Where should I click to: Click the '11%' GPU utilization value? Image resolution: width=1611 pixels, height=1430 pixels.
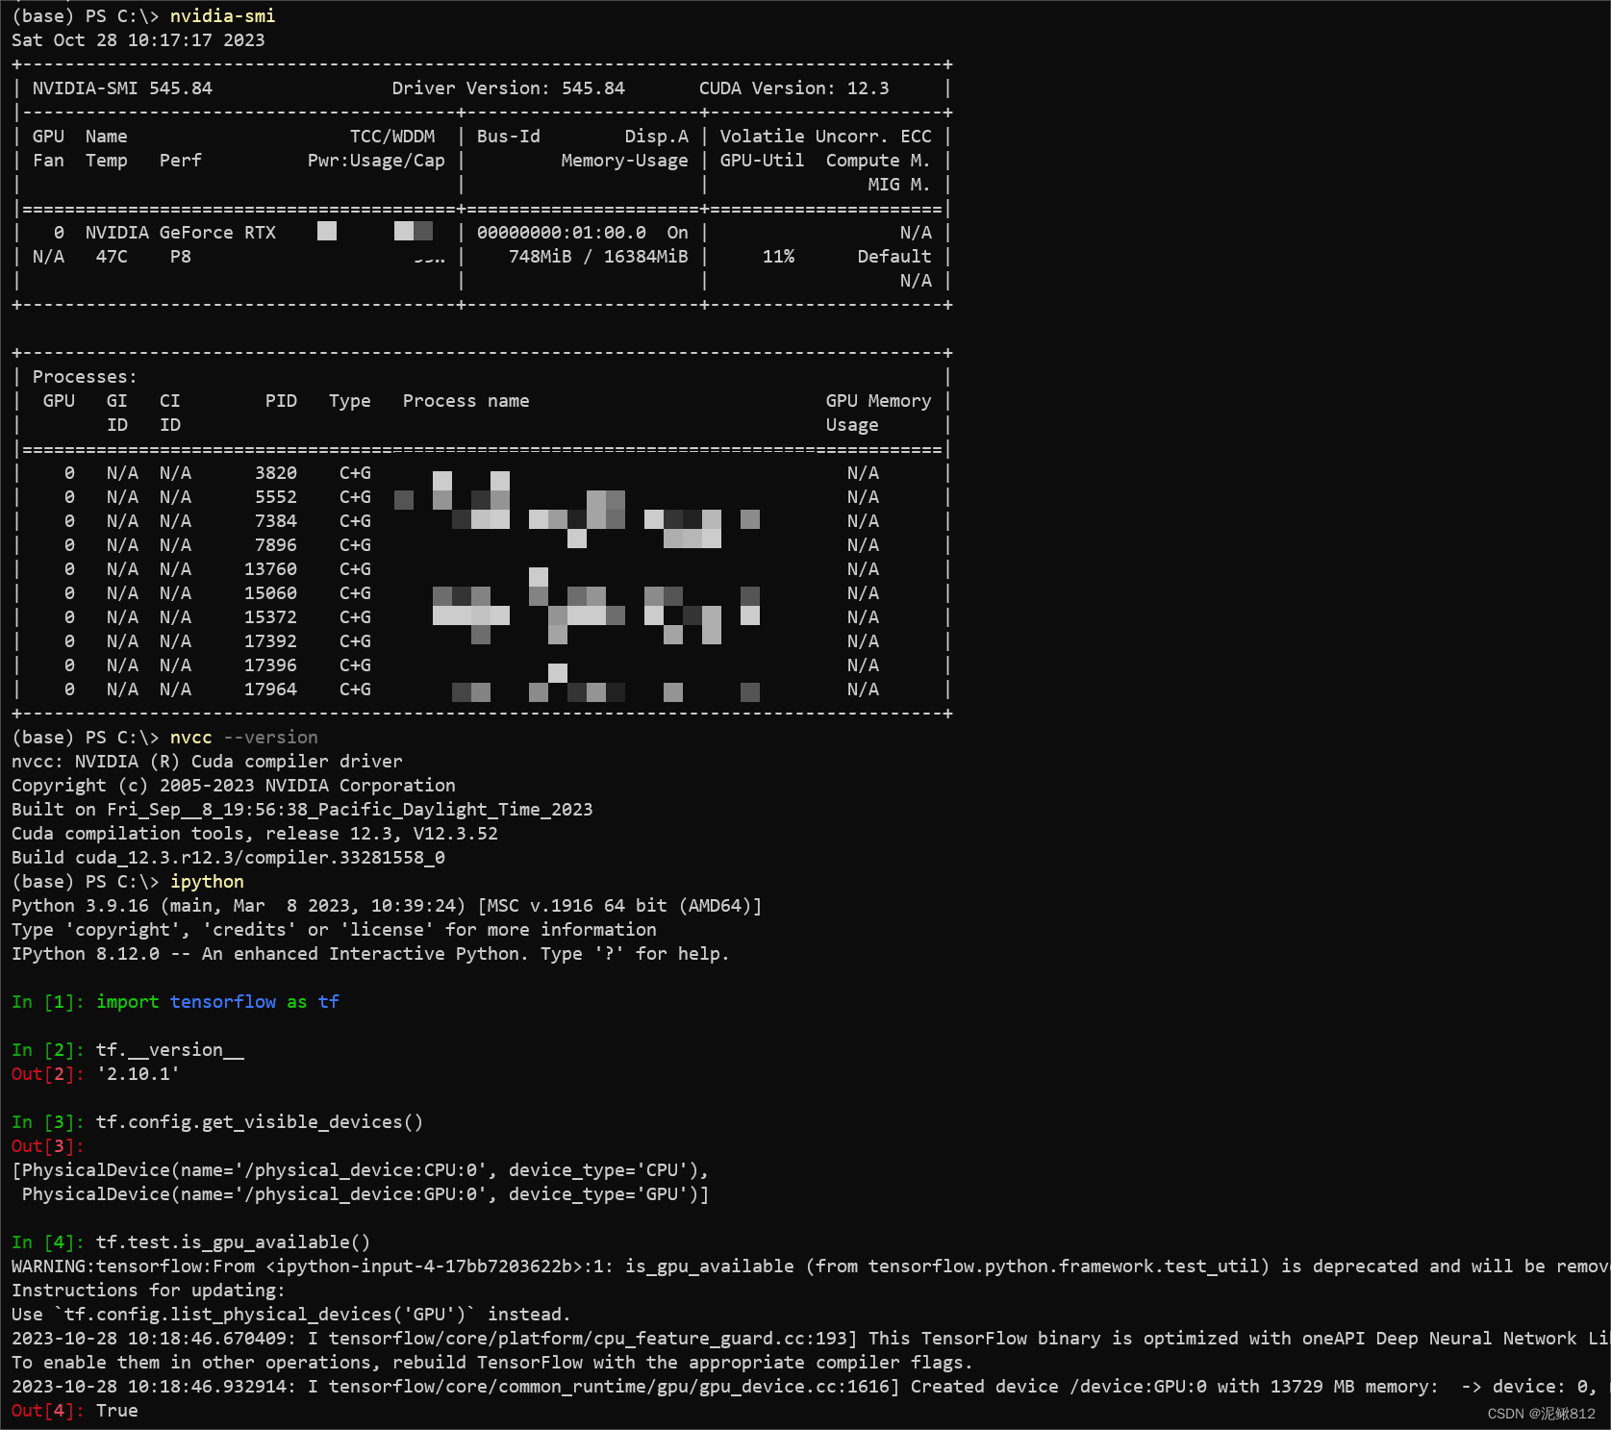point(778,257)
